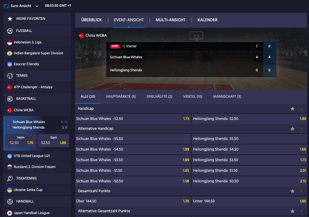This screenshot has width=309, height=217.
Task: Open the Euro-Ansicht dropdown arrow
Action: click(x=37, y=6)
